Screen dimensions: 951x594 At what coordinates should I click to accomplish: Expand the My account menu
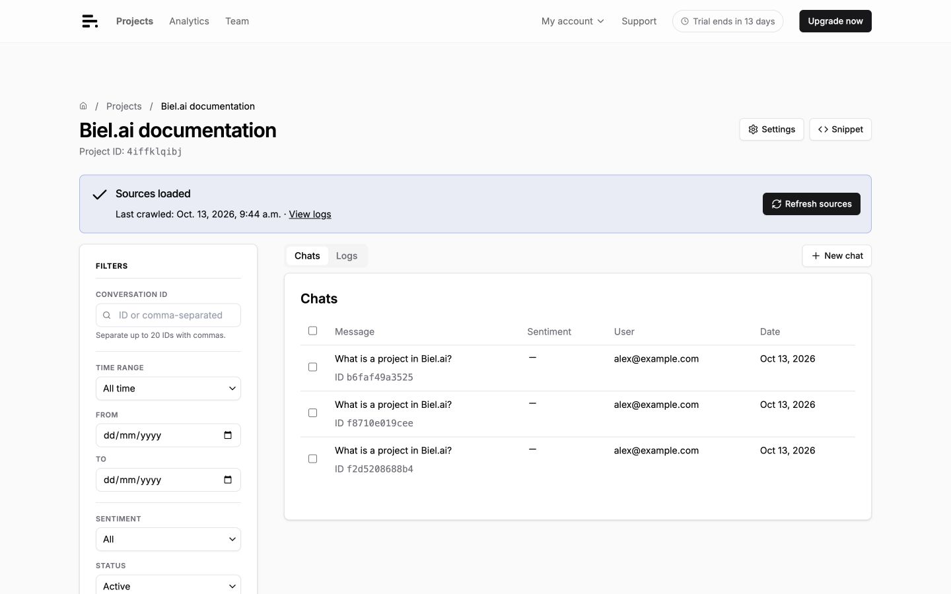(573, 21)
